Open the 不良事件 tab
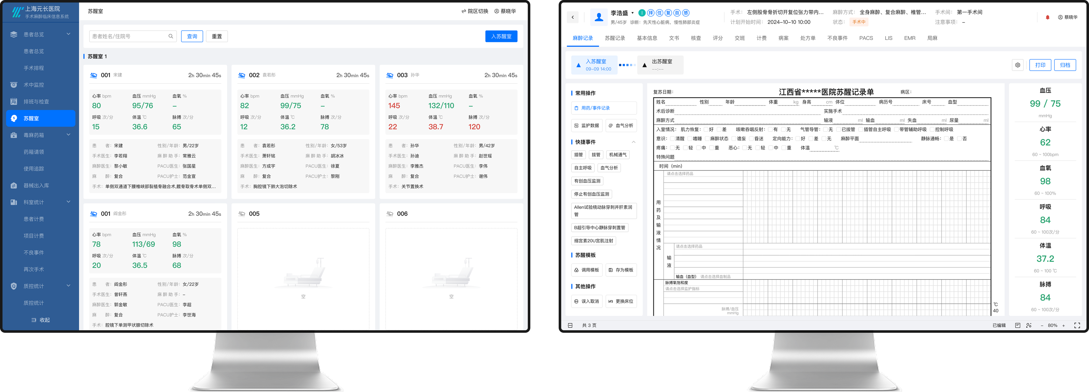This screenshot has height=392, width=1089. point(837,38)
